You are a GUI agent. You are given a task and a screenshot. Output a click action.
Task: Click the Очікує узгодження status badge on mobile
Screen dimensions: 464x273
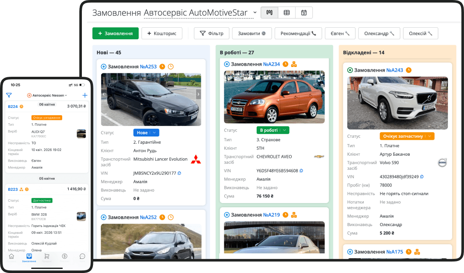click(47, 118)
